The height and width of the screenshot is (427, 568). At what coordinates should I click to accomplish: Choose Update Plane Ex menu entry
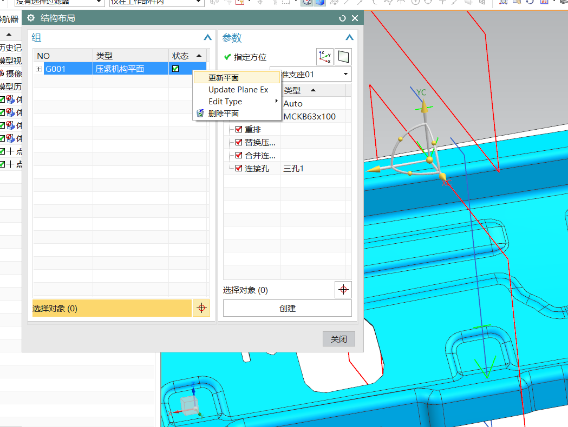(x=237, y=90)
